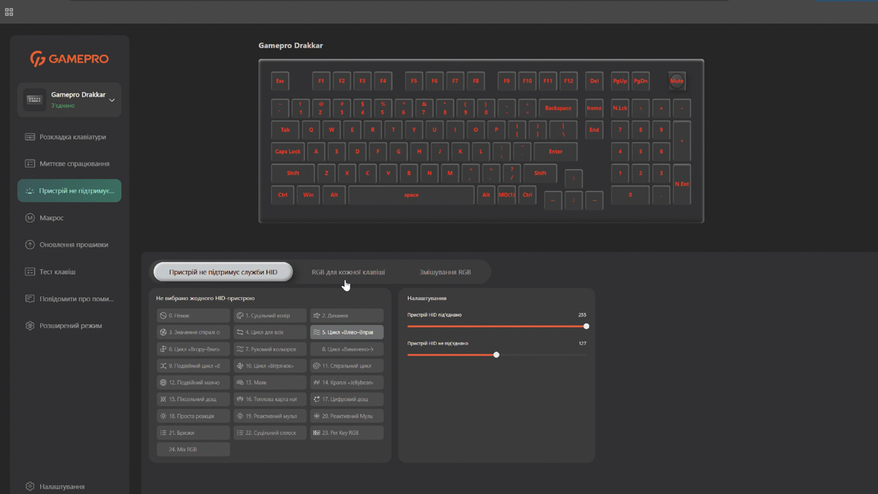
Task: Click the N.Ent numpad key
Action: point(681,184)
